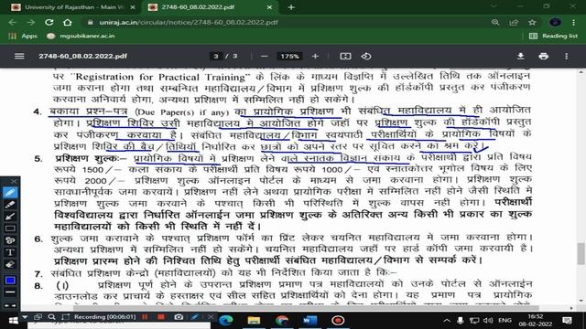Open File Explorer from taskbar
The height and width of the screenshot is (329, 586).
pyautogui.click(x=254, y=321)
